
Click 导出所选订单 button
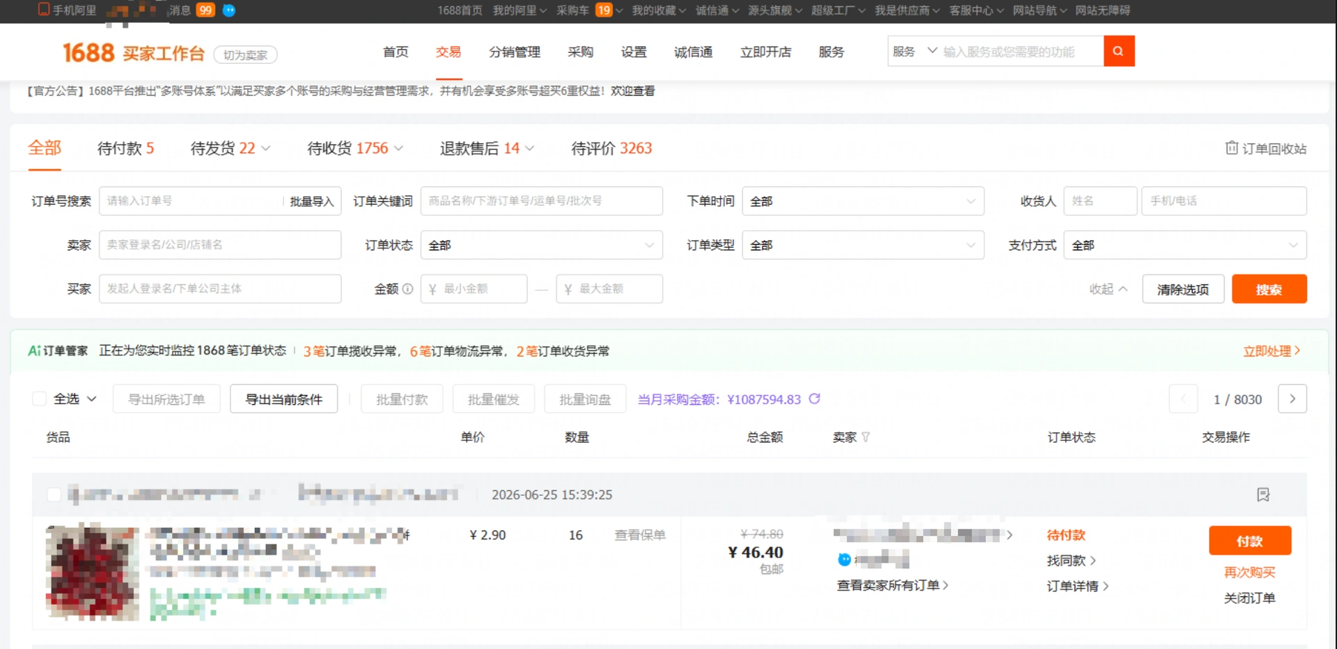tap(166, 399)
